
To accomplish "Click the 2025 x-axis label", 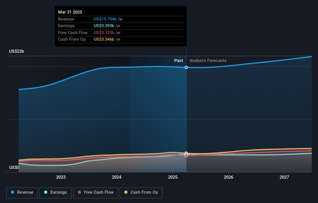I will [173, 177].
